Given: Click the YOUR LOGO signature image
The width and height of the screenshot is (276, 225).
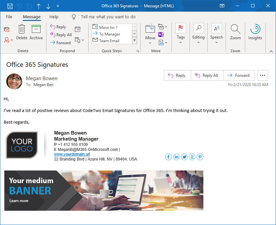Looking at the screenshot, I should tap(22, 145).
